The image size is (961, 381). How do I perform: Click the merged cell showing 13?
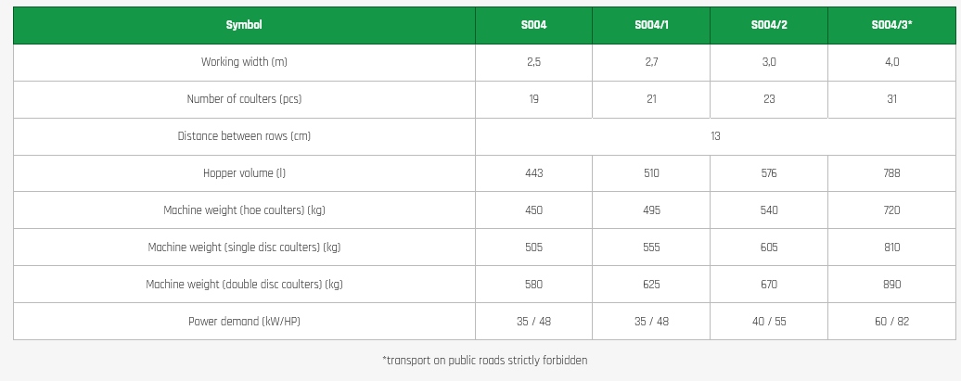coord(715,136)
